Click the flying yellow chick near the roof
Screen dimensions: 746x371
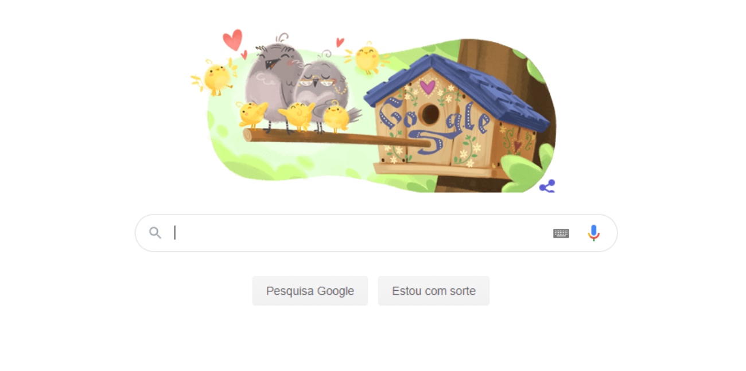pos(366,58)
